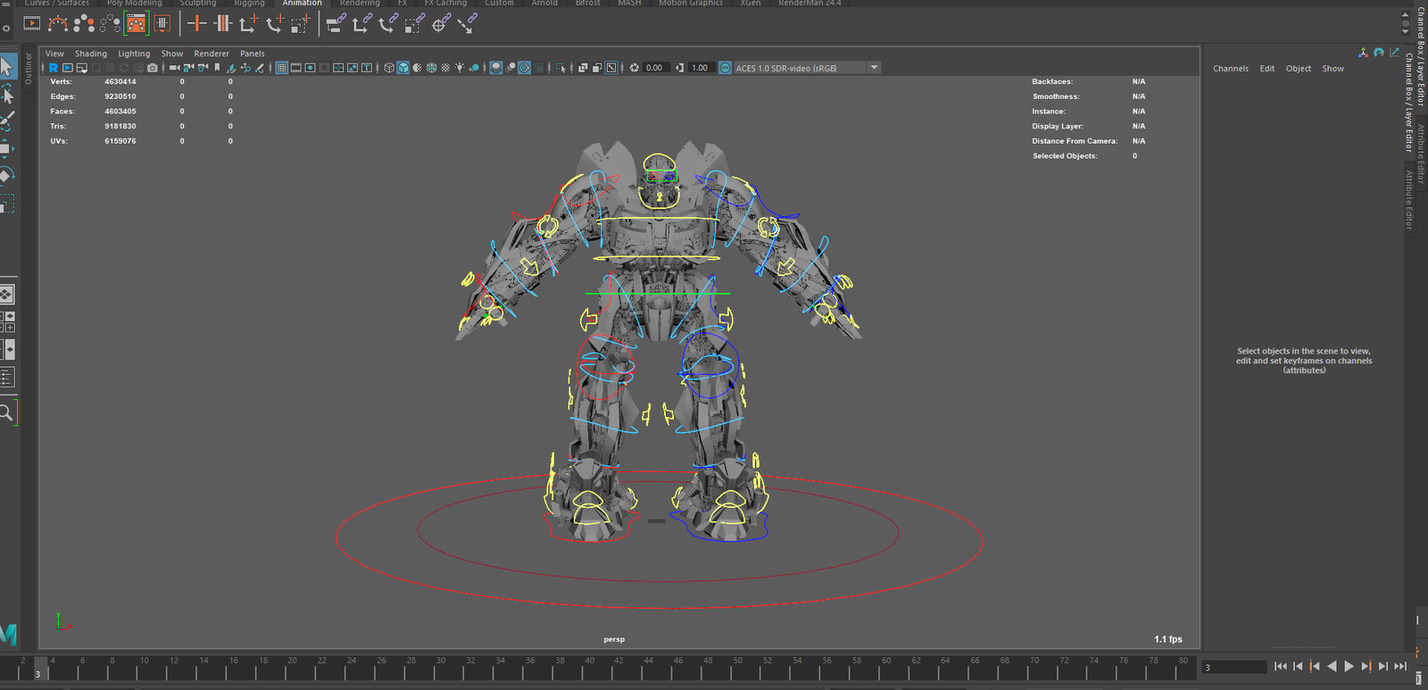This screenshot has width=1428, height=690.
Task: Open the viewport Panels menu
Action: (253, 54)
